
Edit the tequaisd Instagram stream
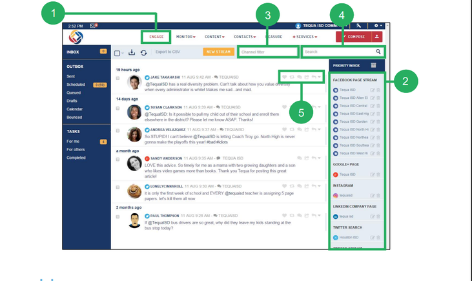(373, 196)
